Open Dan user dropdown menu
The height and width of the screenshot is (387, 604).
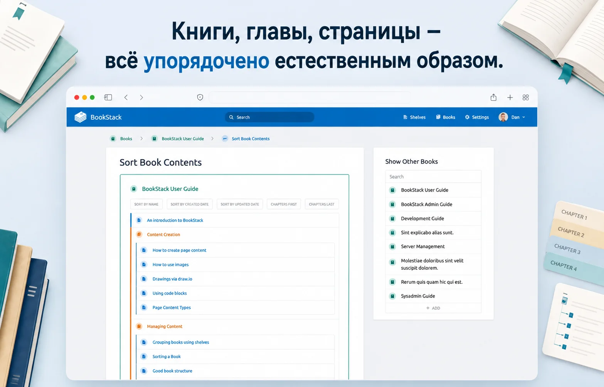(512, 117)
